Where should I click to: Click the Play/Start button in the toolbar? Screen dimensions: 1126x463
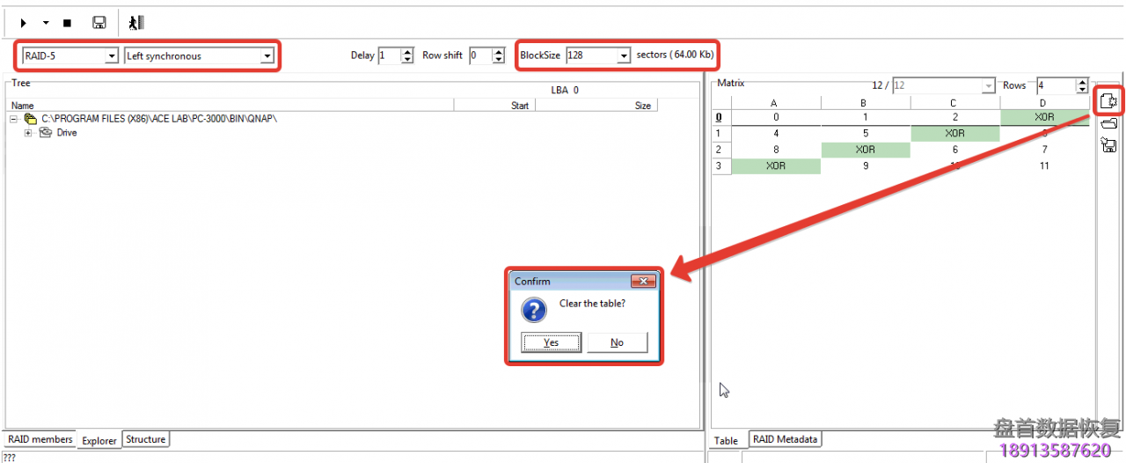coord(24,23)
